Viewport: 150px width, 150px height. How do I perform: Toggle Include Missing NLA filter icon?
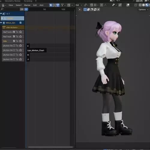[58, 5]
